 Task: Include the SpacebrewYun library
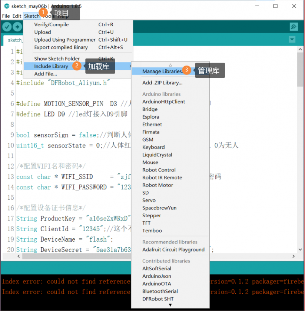tap(170, 208)
